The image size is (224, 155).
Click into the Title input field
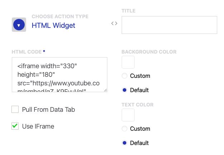(169, 25)
